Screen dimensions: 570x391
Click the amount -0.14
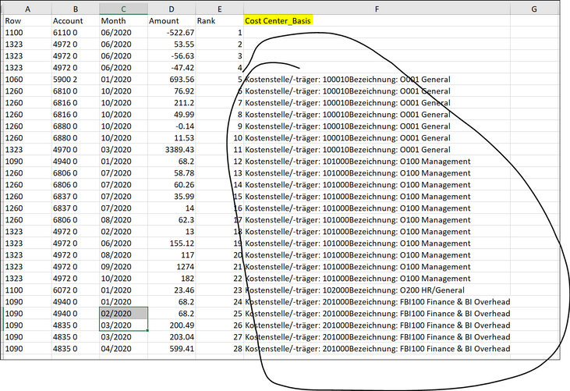tap(172, 126)
